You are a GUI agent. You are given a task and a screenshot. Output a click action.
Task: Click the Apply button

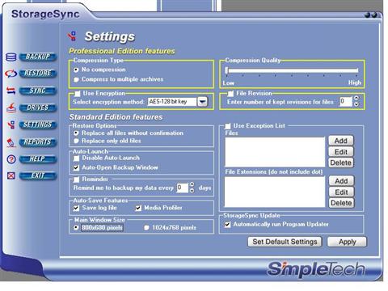pos(347,242)
